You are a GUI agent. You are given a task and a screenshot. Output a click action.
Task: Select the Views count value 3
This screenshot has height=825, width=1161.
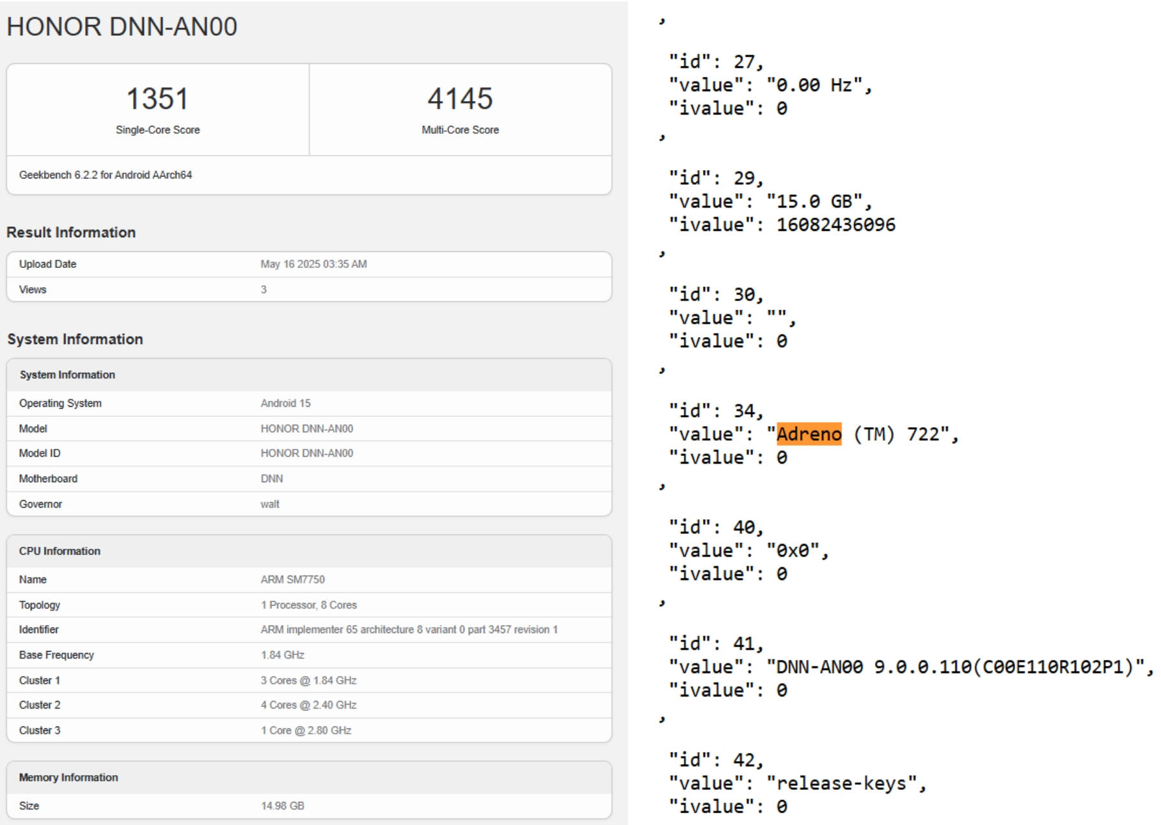tap(264, 290)
